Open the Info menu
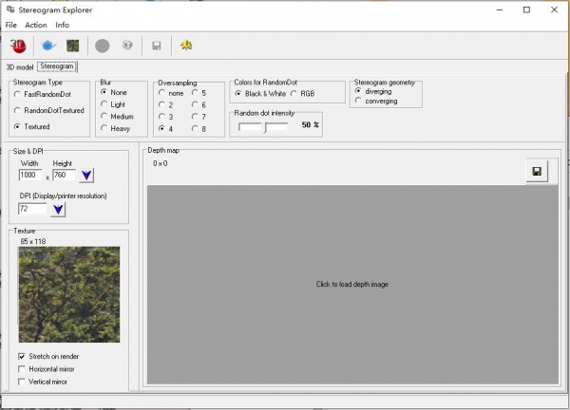This screenshot has width=570, height=410. [62, 25]
